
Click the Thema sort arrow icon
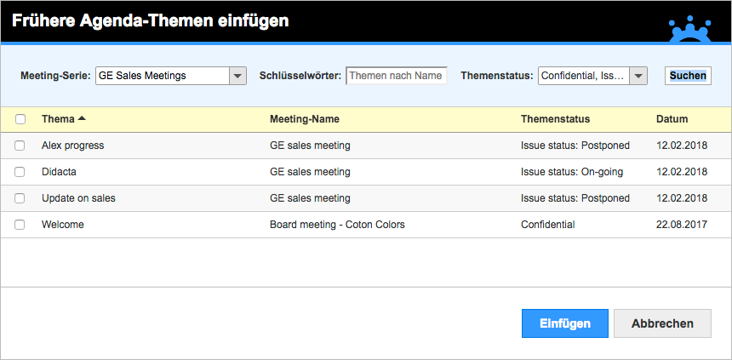[x=82, y=118]
